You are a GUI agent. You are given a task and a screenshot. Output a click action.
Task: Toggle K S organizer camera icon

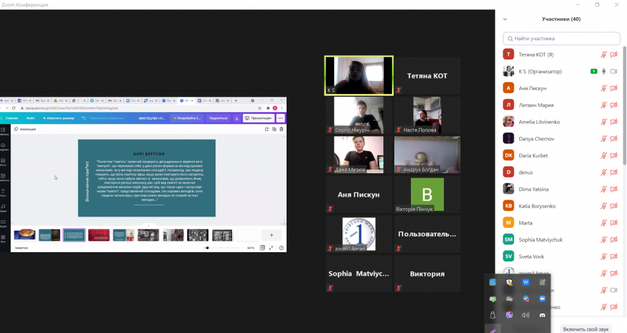tap(614, 71)
